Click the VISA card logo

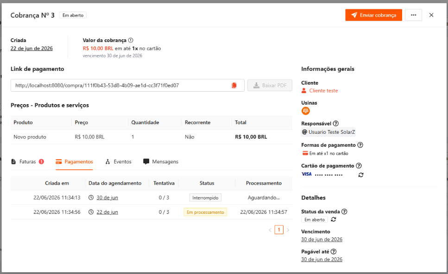[307, 174]
